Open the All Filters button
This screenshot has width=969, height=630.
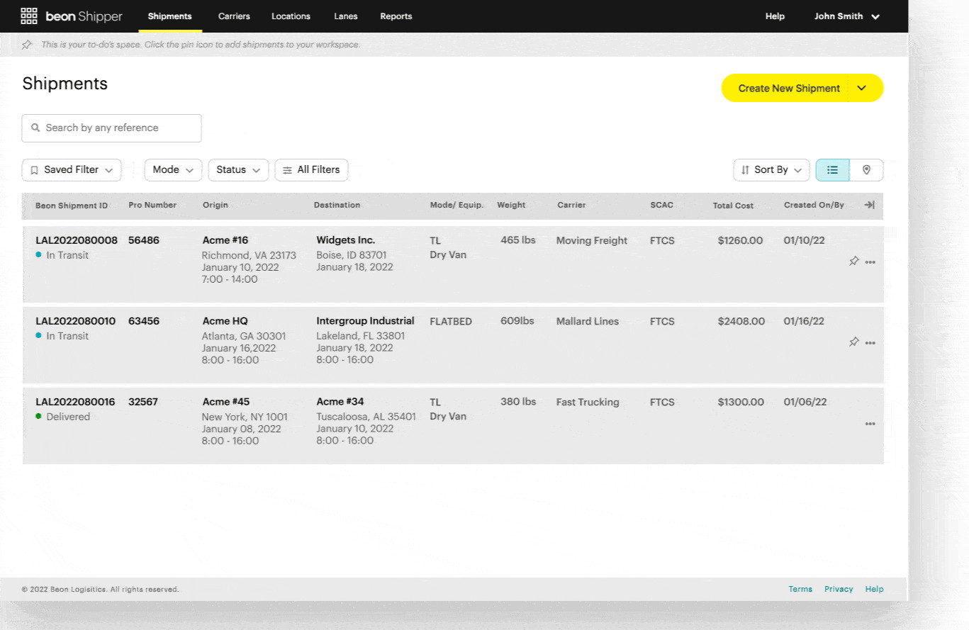[311, 170]
